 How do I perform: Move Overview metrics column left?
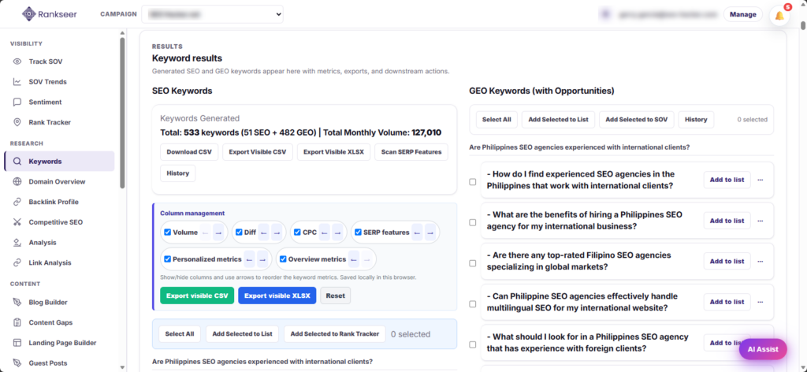[x=354, y=259]
